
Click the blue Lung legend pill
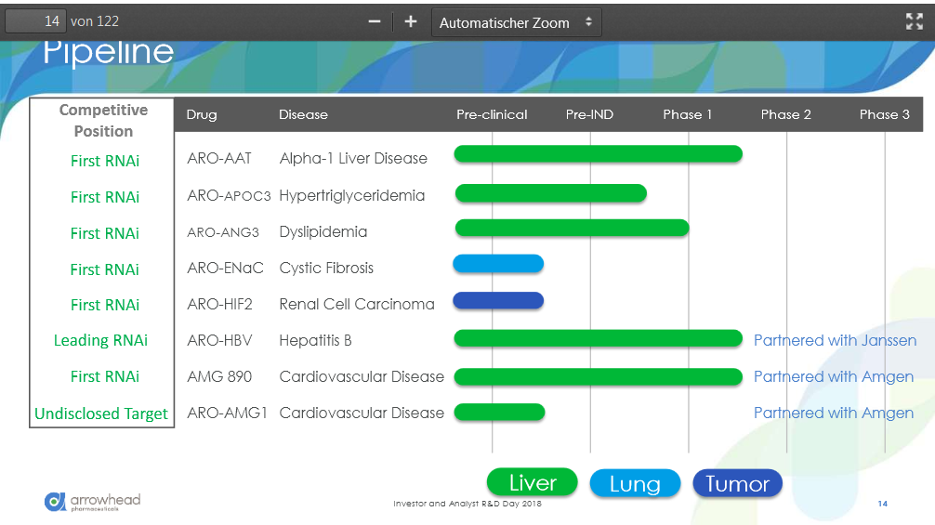(x=635, y=483)
